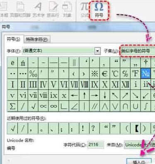Screen dimensions: 155x164
Task: Choose the 艺术字 WordArt ribbon icon
Action: coord(39,10)
